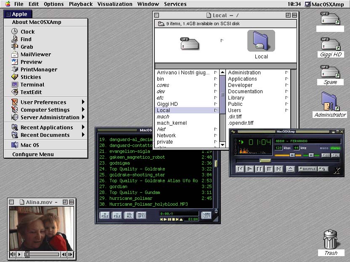Open Grab from the Apple menu
The width and height of the screenshot is (350, 262).
tap(46, 47)
